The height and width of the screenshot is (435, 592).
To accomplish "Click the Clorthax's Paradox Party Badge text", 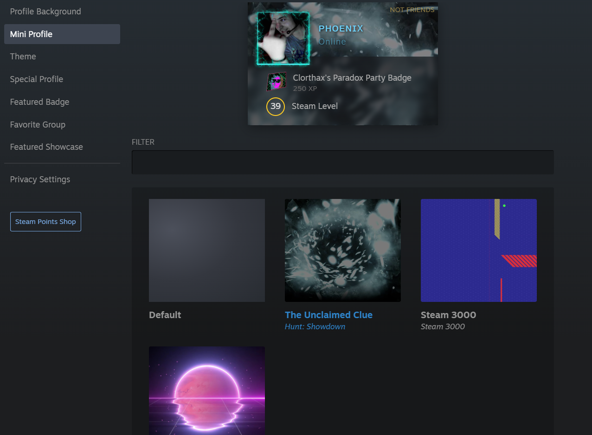I will click(352, 78).
